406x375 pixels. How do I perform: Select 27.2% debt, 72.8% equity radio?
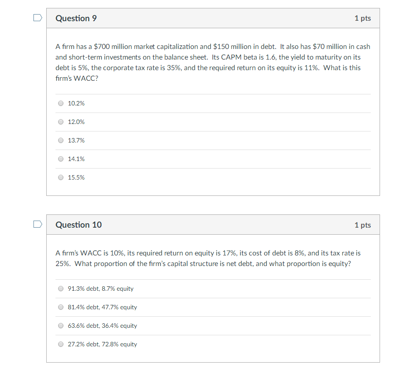point(61,344)
